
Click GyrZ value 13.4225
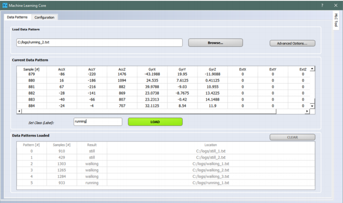(x=212, y=93)
